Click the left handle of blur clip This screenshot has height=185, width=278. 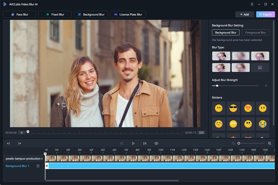(x=47, y=166)
